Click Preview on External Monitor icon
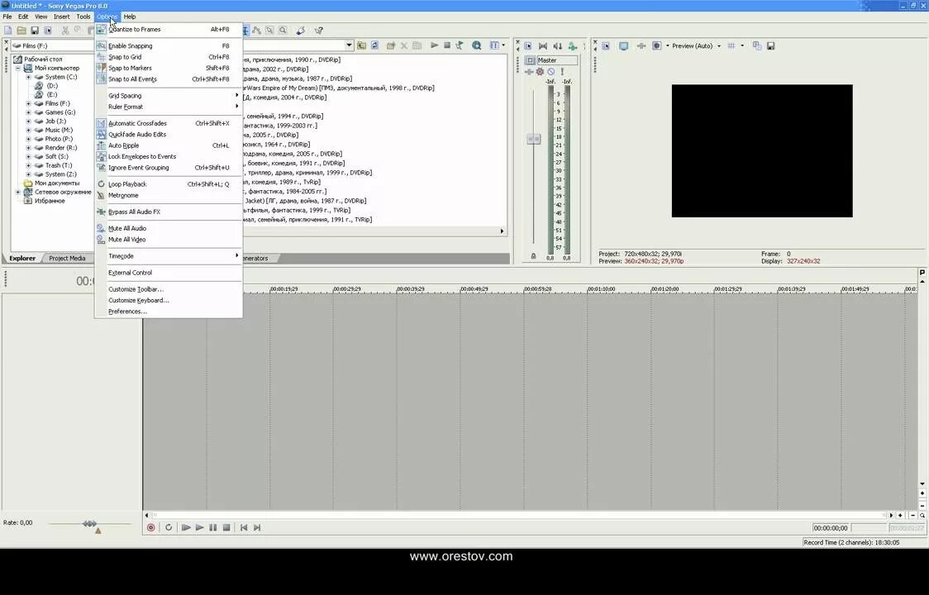 [623, 45]
